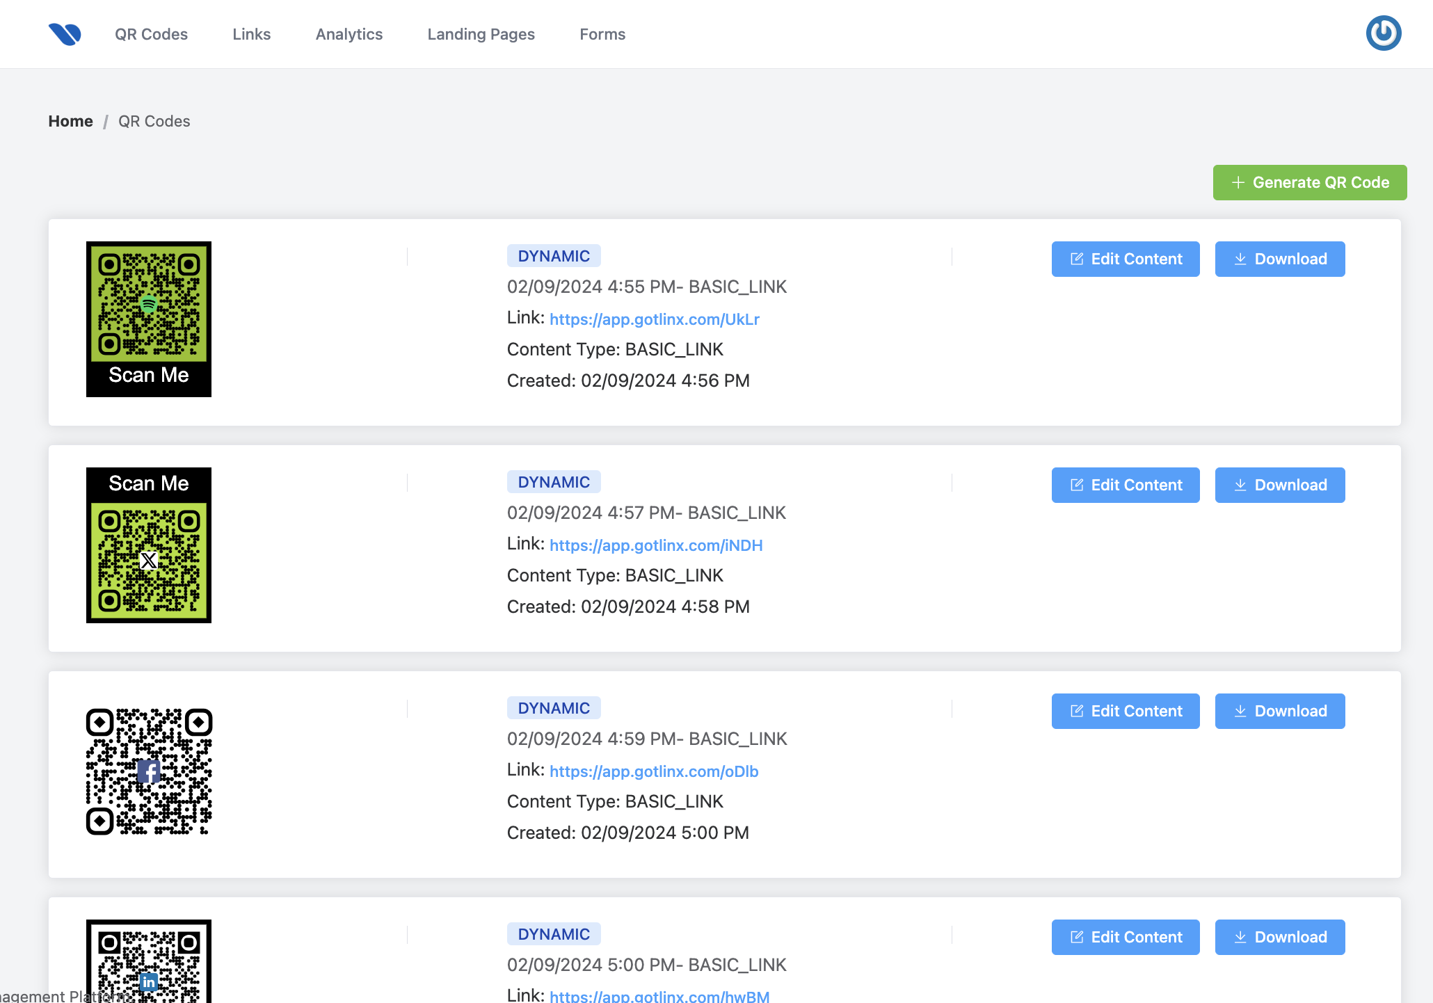This screenshot has height=1003, width=1433.
Task: Click 'Created: 02/09/2024 4:58 PM' text
Action: [x=628, y=607]
